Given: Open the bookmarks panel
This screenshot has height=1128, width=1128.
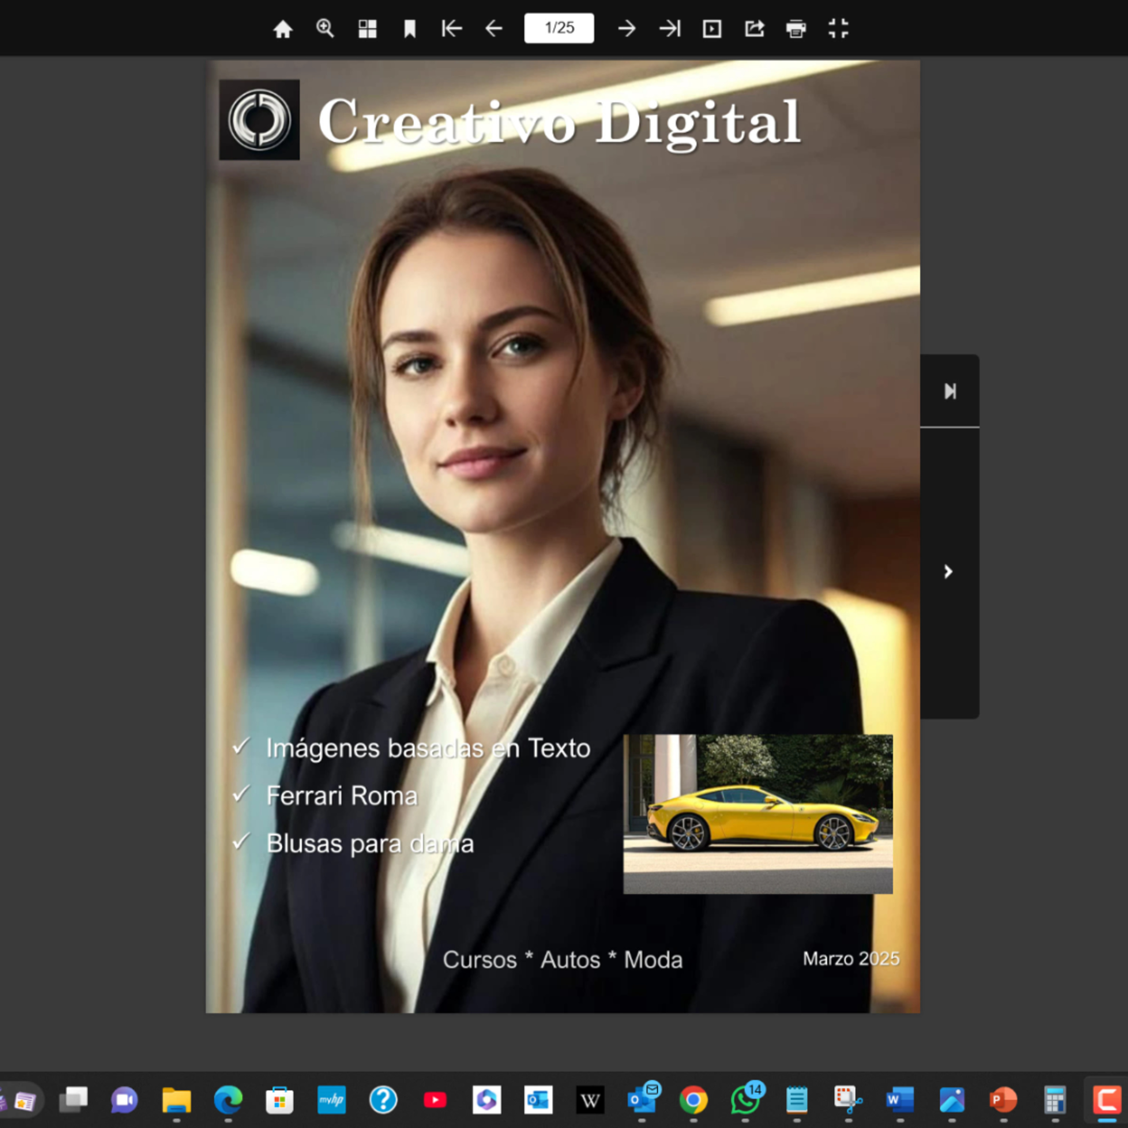Looking at the screenshot, I should click(x=410, y=29).
